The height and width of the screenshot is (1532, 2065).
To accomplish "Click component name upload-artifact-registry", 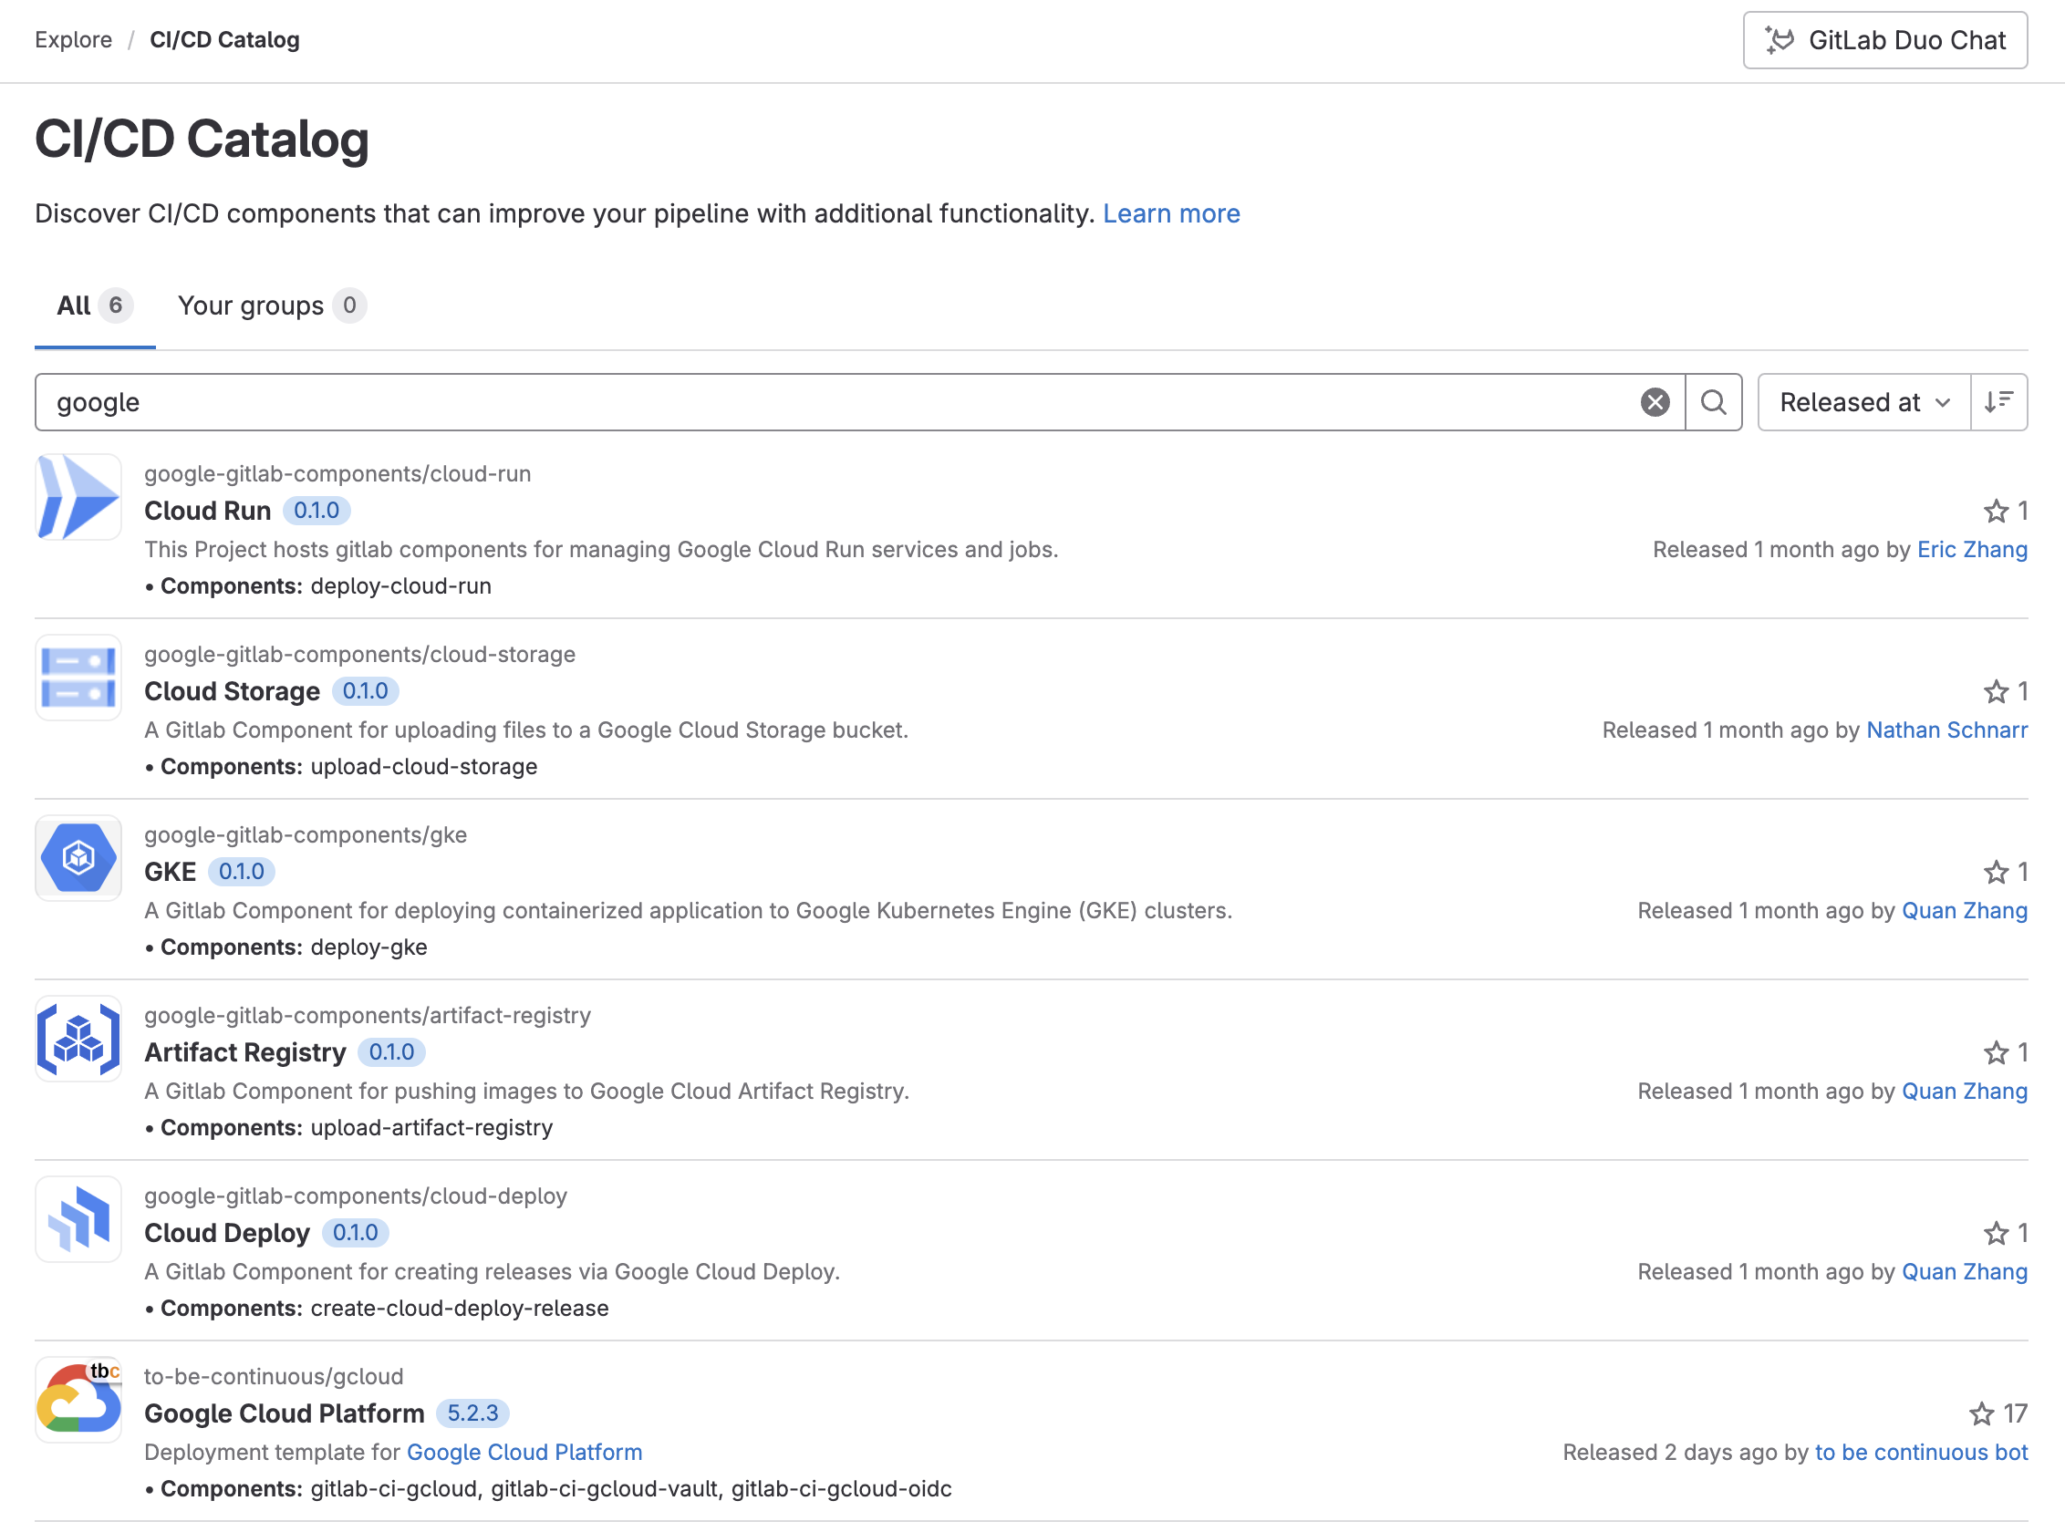I will 432,1130.
